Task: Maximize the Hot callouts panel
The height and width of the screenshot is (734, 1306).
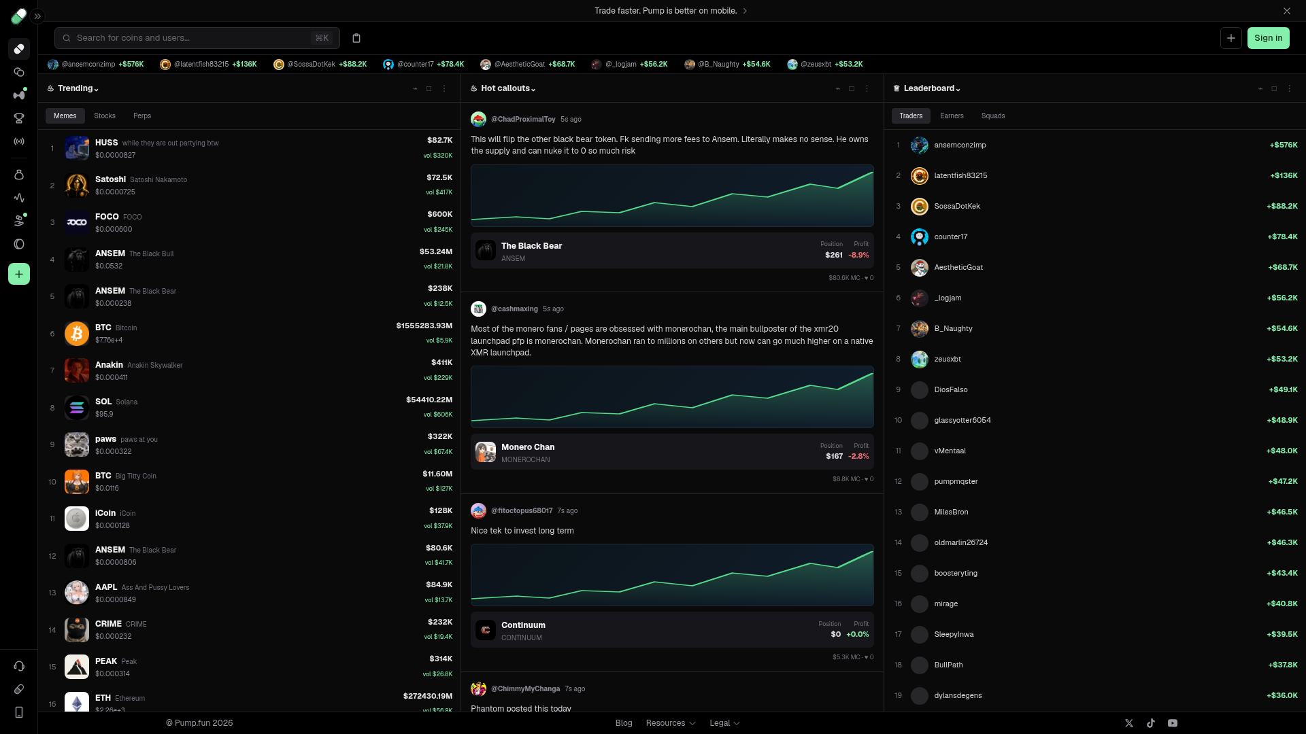Action: [x=852, y=88]
